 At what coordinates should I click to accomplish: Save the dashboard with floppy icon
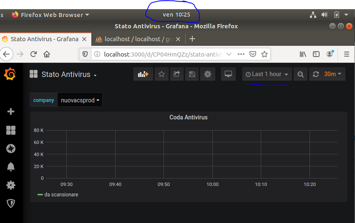tap(192, 74)
